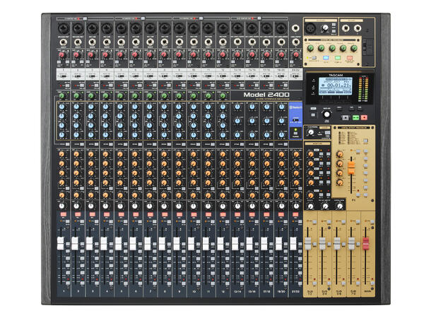
Task: Click the top orange knob in the monitor section
Action: 311,153
